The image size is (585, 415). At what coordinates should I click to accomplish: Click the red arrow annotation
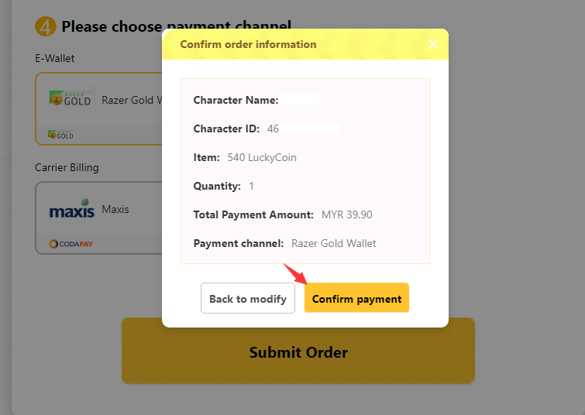[x=295, y=273]
